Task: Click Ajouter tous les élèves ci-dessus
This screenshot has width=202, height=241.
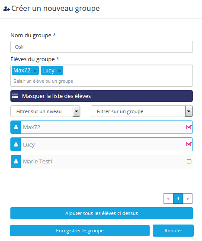Action: click(102, 213)
